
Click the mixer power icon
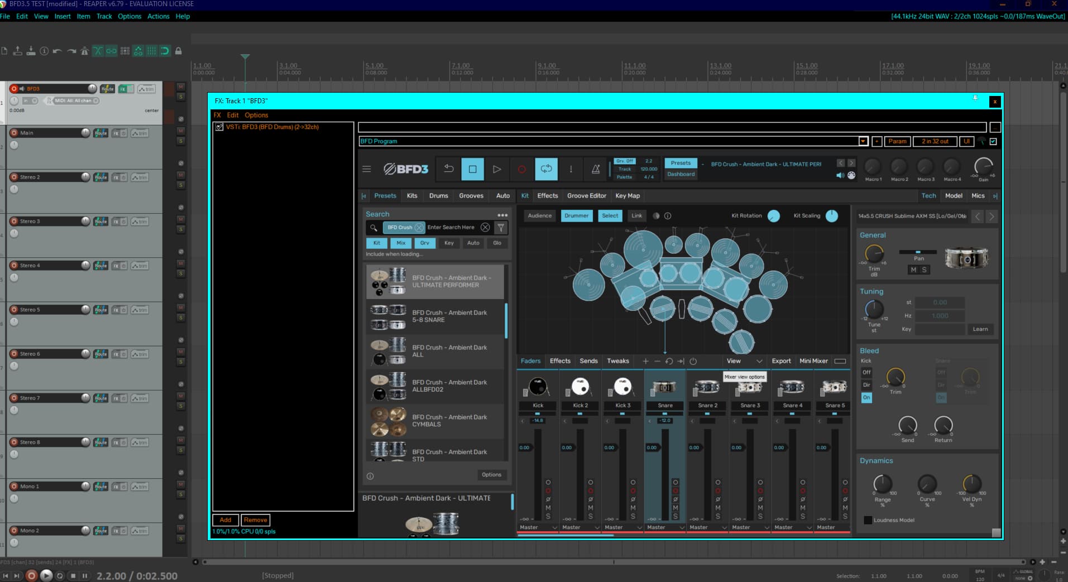(x=693, y=361)
